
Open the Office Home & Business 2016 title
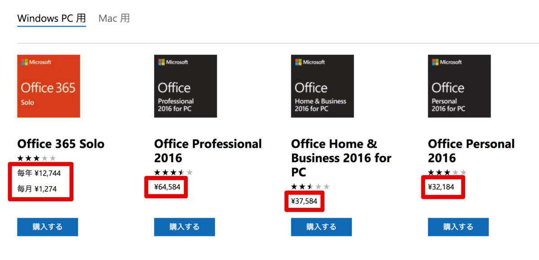tap(341, 158)
